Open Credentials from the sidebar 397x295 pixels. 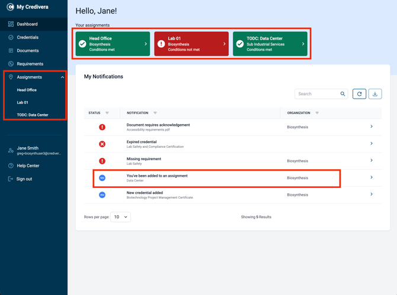coord(34,37)
